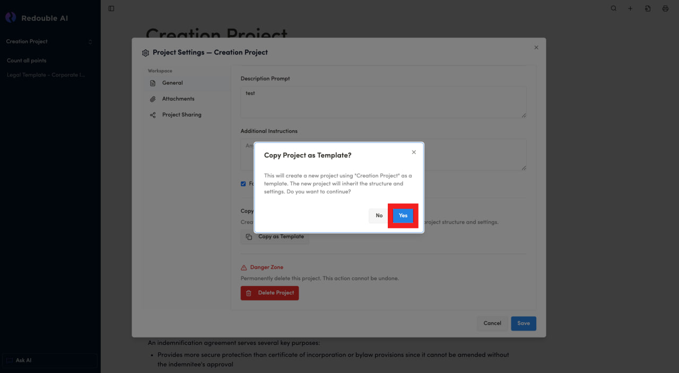The width and height of the screenshot is (679, 373).
Task: Click the Project Settings gear icon
Action: (x=145, y=53)
